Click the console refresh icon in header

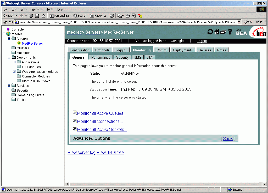(x=210, y=32)
